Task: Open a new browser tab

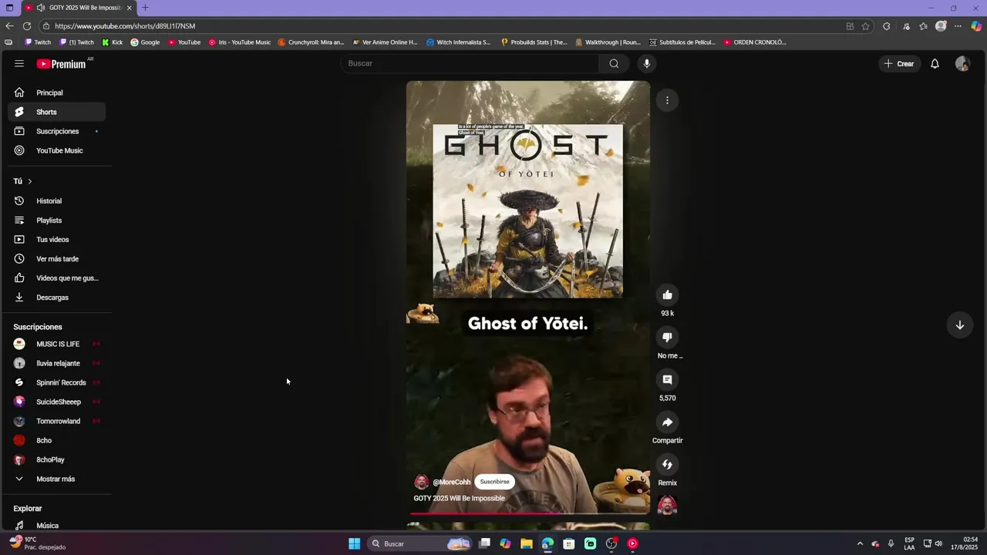Action: [145, 8]
